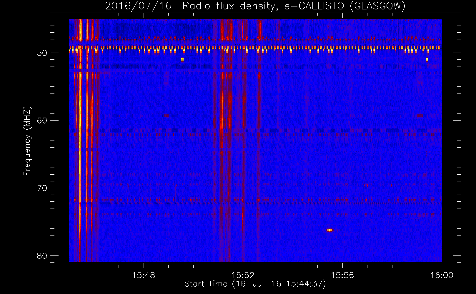Click the '60' frequency tick label
The height and width of the screenshot is (294, 476).
click(x=42, y=121)
